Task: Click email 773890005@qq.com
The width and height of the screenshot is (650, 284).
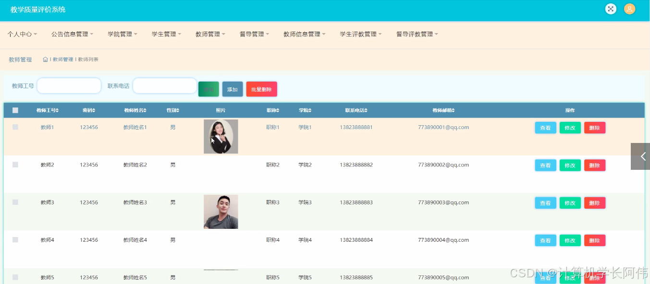Action: (x=443, y=277)
